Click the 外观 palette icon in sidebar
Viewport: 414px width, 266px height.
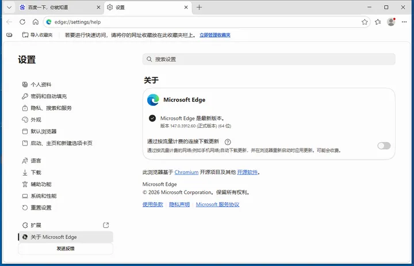click(25, 120)
